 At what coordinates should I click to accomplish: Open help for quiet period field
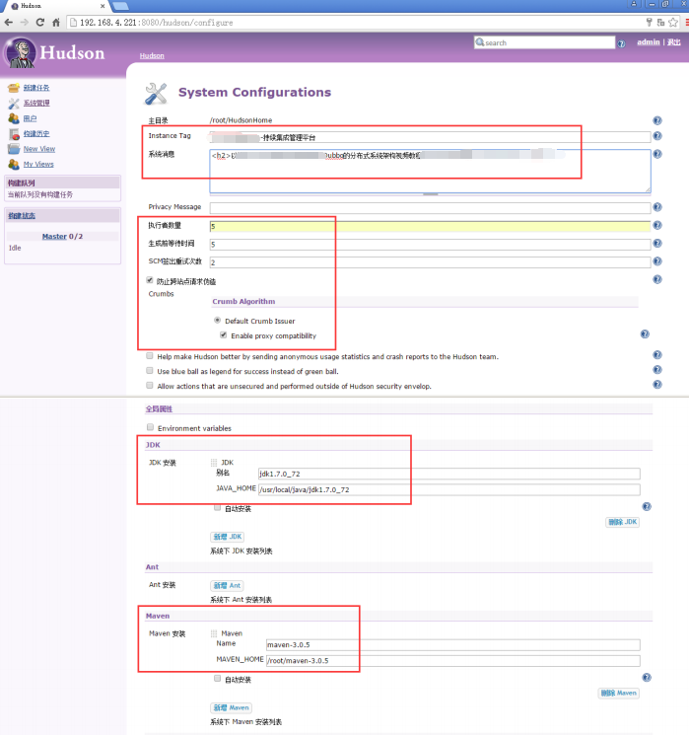tap(657, 243)
